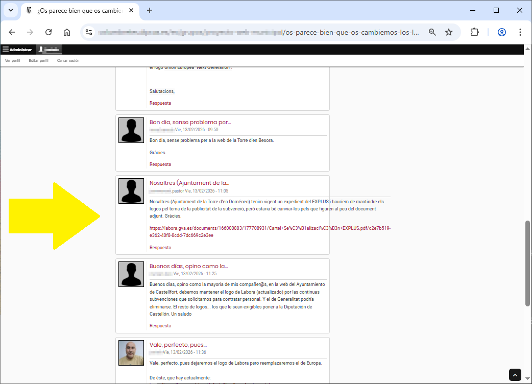Go back to the previous page
This screenshot has width=532, height=384.
click(x=12, y=32)
